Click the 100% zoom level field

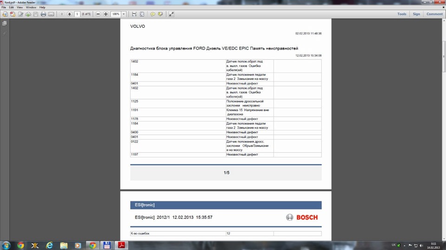116,14
